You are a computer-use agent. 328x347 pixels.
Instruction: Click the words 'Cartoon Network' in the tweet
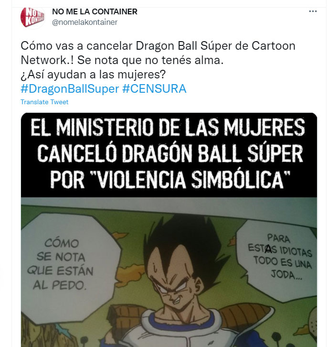click(x=158, y=53)
